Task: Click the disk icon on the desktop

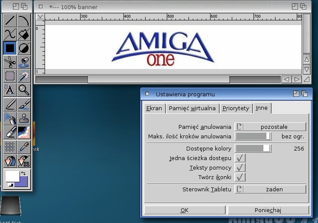Action: click(x=10, y=206)
